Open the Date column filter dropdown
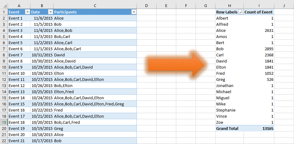This screenshot has height=144, width=294. [x=51, y=12]
